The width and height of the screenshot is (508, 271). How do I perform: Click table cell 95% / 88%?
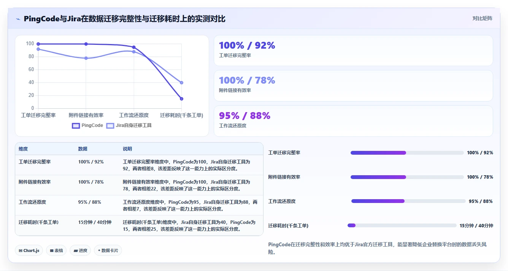[x=89, y=202]
